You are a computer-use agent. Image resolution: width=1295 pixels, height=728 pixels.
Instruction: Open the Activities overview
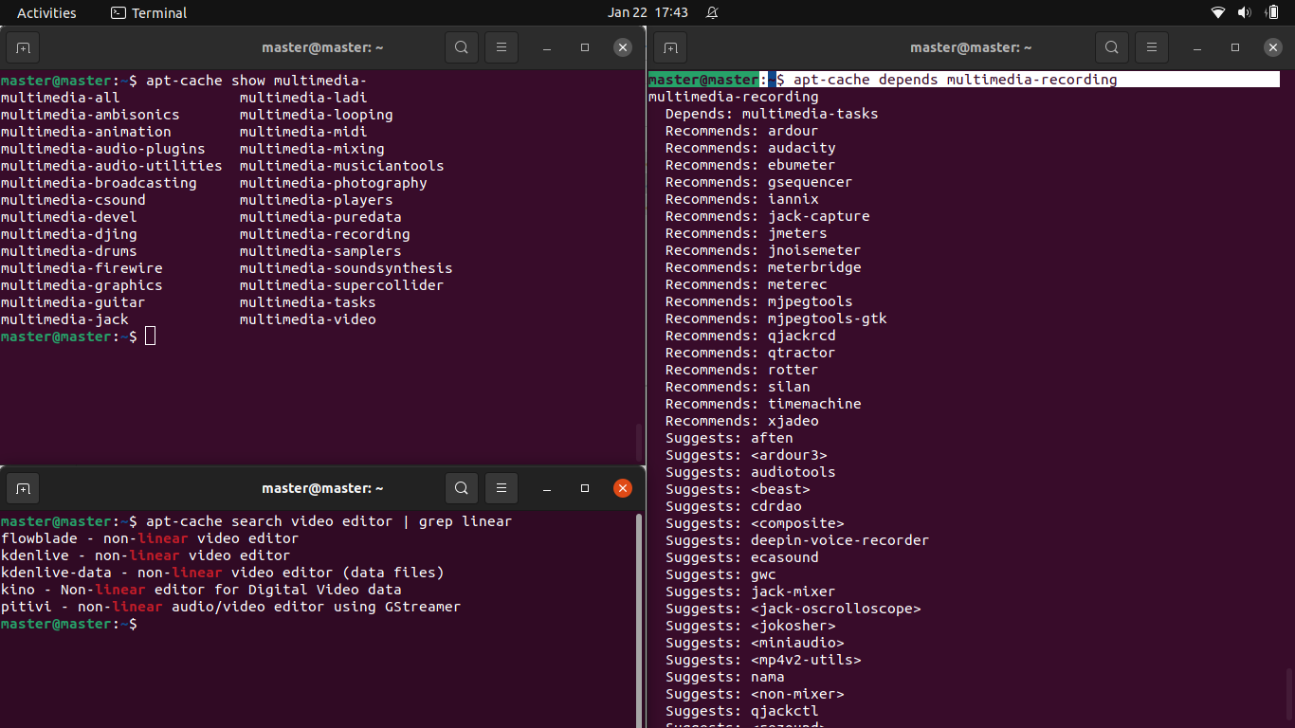46,12
